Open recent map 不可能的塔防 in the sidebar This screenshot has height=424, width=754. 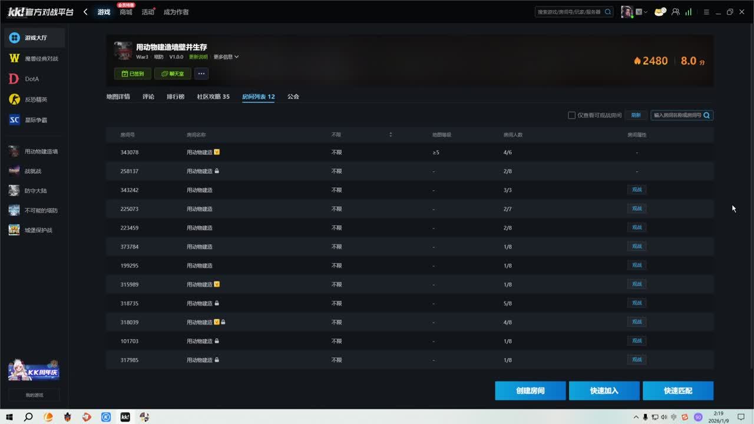tap(35, 210)
